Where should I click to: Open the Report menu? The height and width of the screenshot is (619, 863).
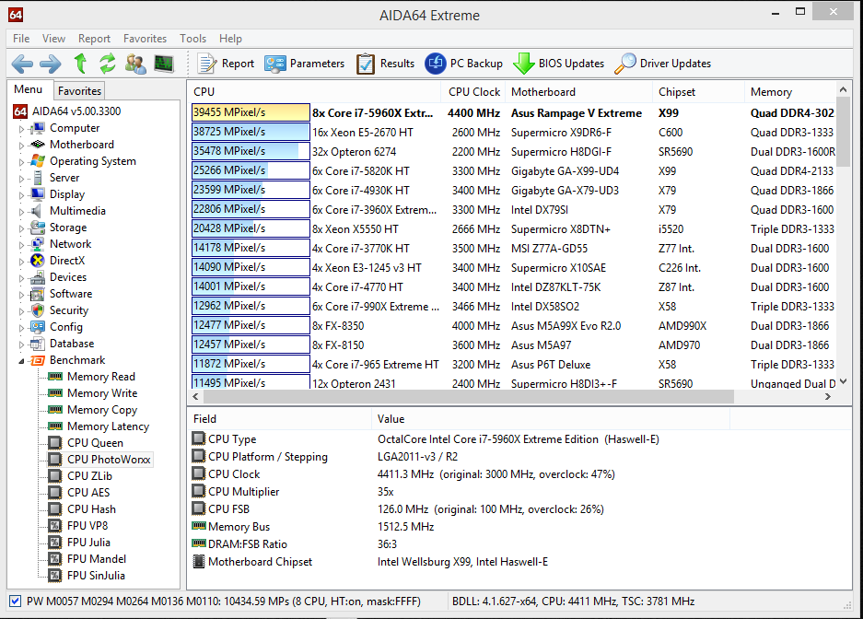(94, 39)
